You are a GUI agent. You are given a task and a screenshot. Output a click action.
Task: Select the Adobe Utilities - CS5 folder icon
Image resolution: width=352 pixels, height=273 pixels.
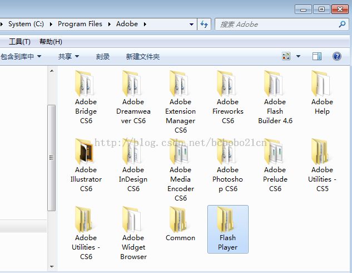point(321,152)
